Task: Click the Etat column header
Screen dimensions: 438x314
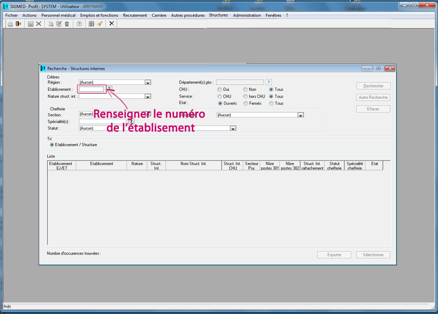Action: [374, 166]
